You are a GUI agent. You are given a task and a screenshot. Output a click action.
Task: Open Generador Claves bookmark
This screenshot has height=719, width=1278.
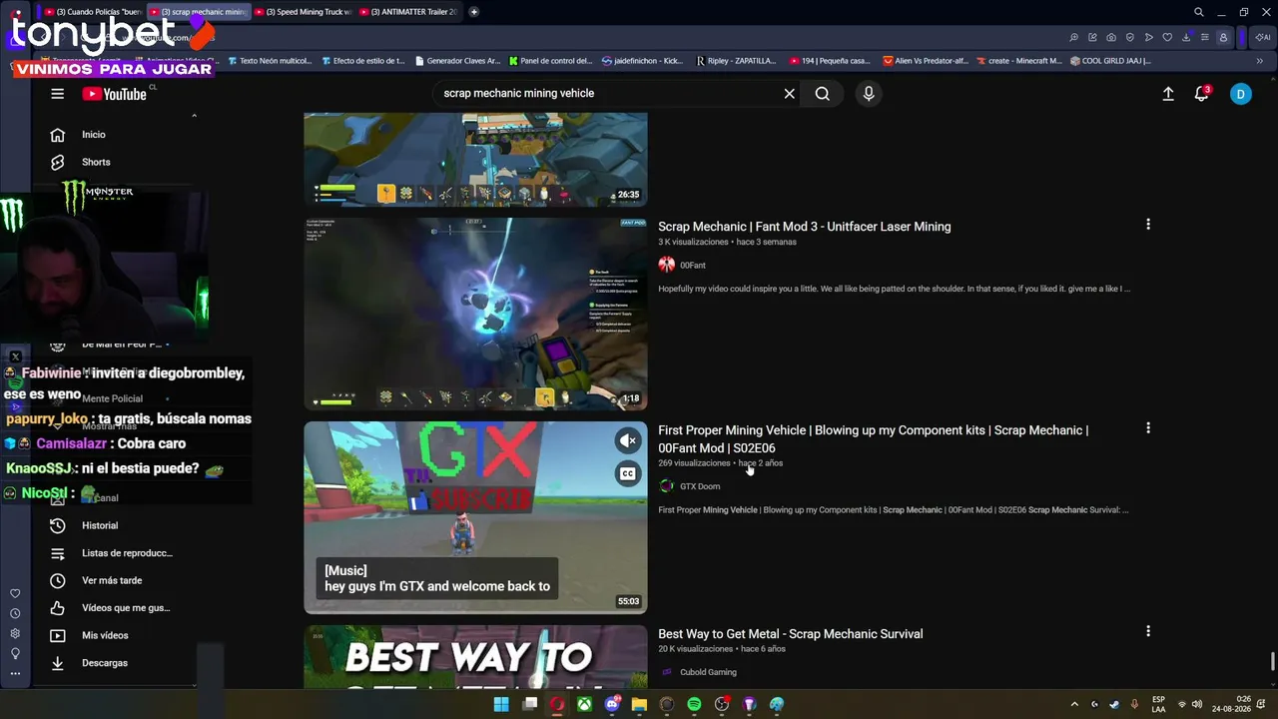pos(457,61)
